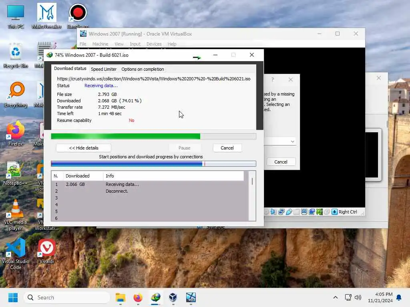Launch Visual Studio Code shortcut
This screenshot has width=410, height=307.
click(16, 254)
